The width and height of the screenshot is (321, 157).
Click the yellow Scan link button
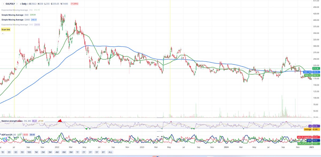tap(6, 30)
